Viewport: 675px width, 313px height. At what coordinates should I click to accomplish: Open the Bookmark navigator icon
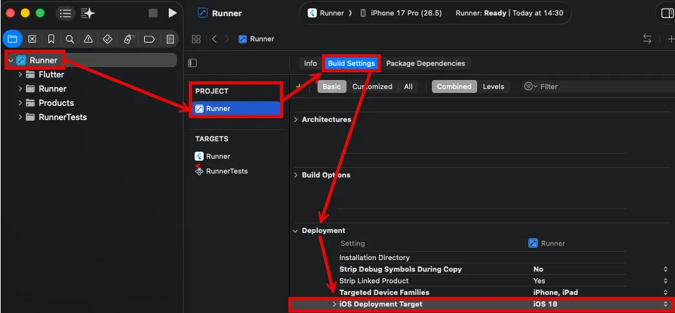[51, 39]
